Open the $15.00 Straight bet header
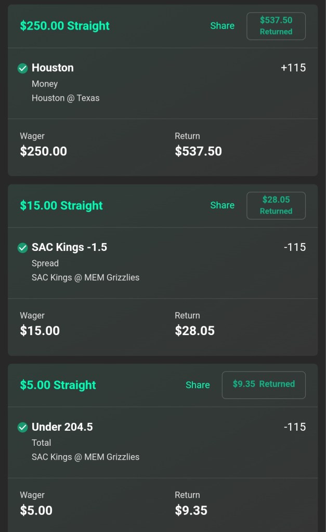Viewport: 326px width, 532px height. pos(61,206)
